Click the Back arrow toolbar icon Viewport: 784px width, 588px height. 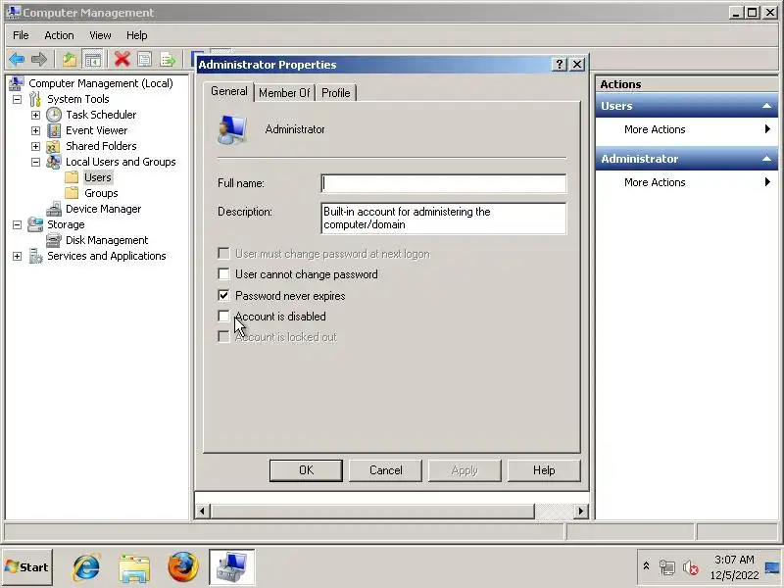click(x=17, y=60)
